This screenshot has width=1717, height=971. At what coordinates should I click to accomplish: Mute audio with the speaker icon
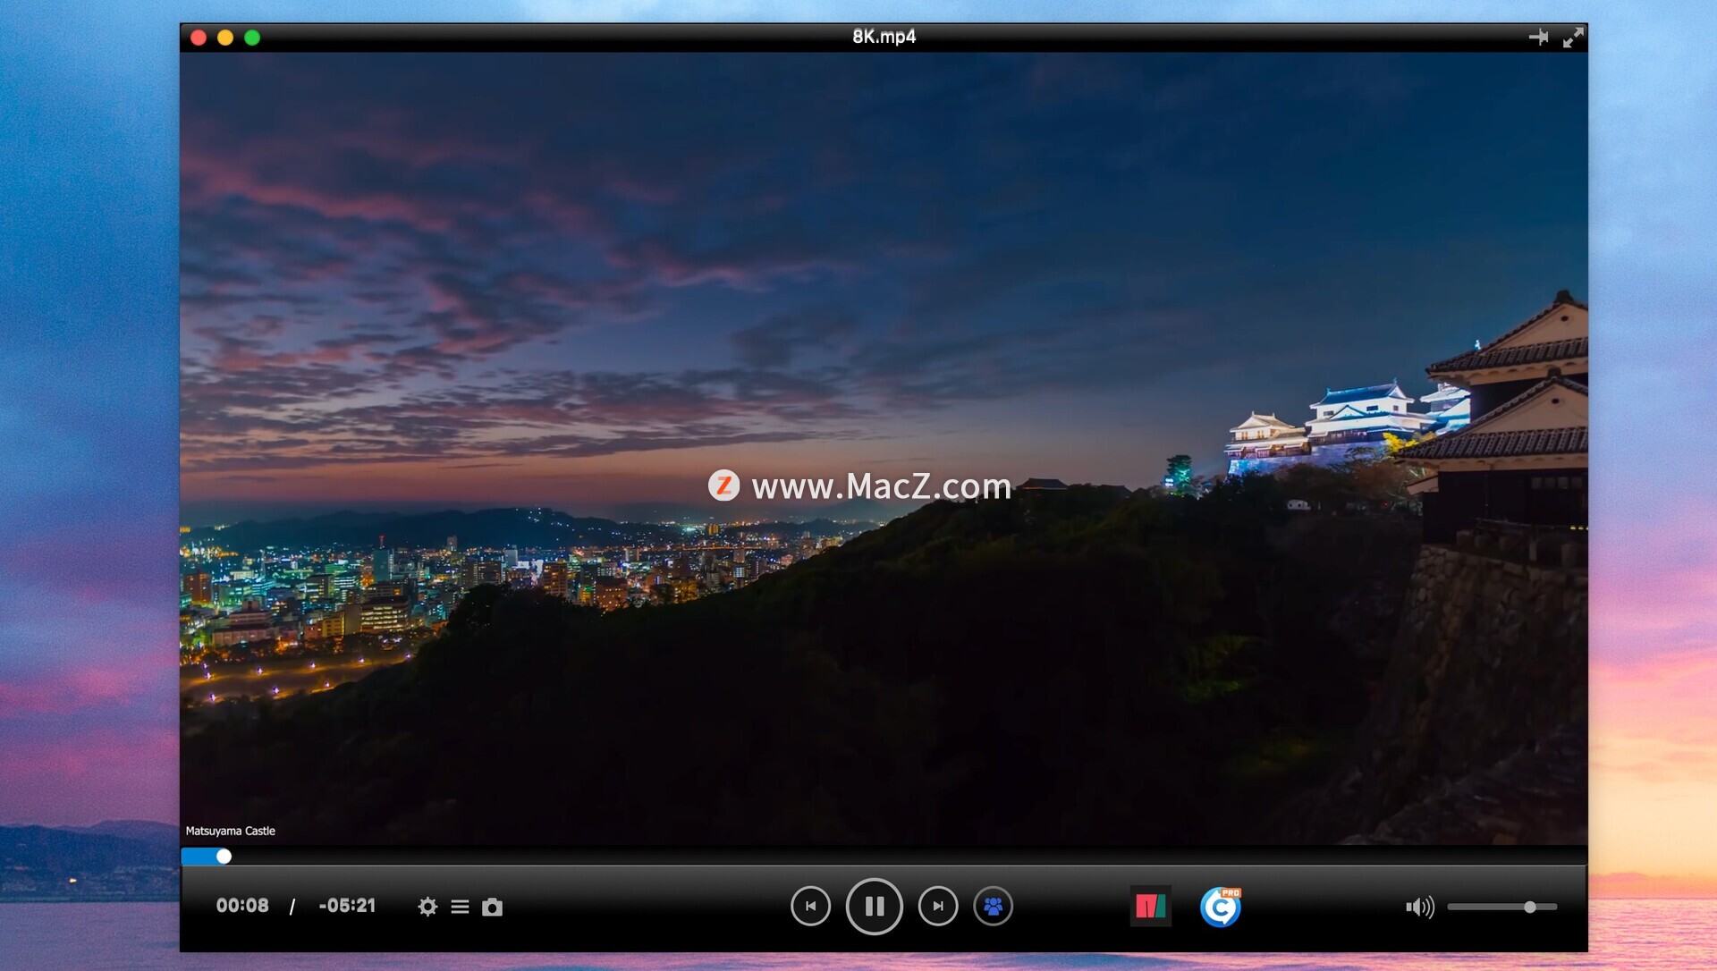[x=1419, y=908]
